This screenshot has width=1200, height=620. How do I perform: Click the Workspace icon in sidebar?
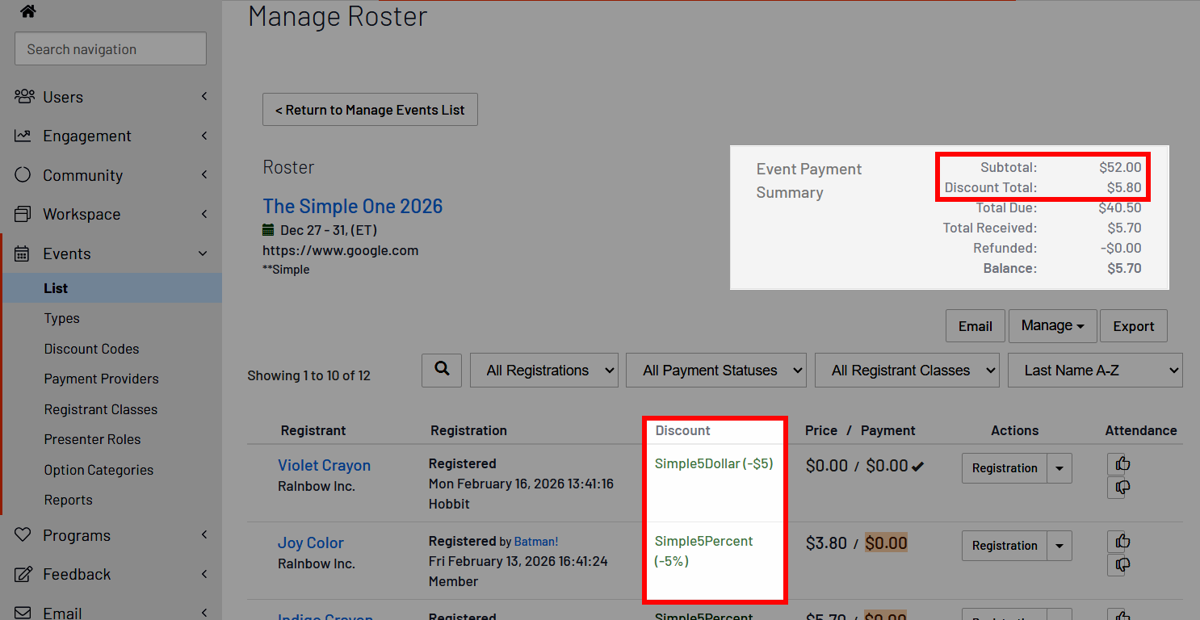(23, 214)
